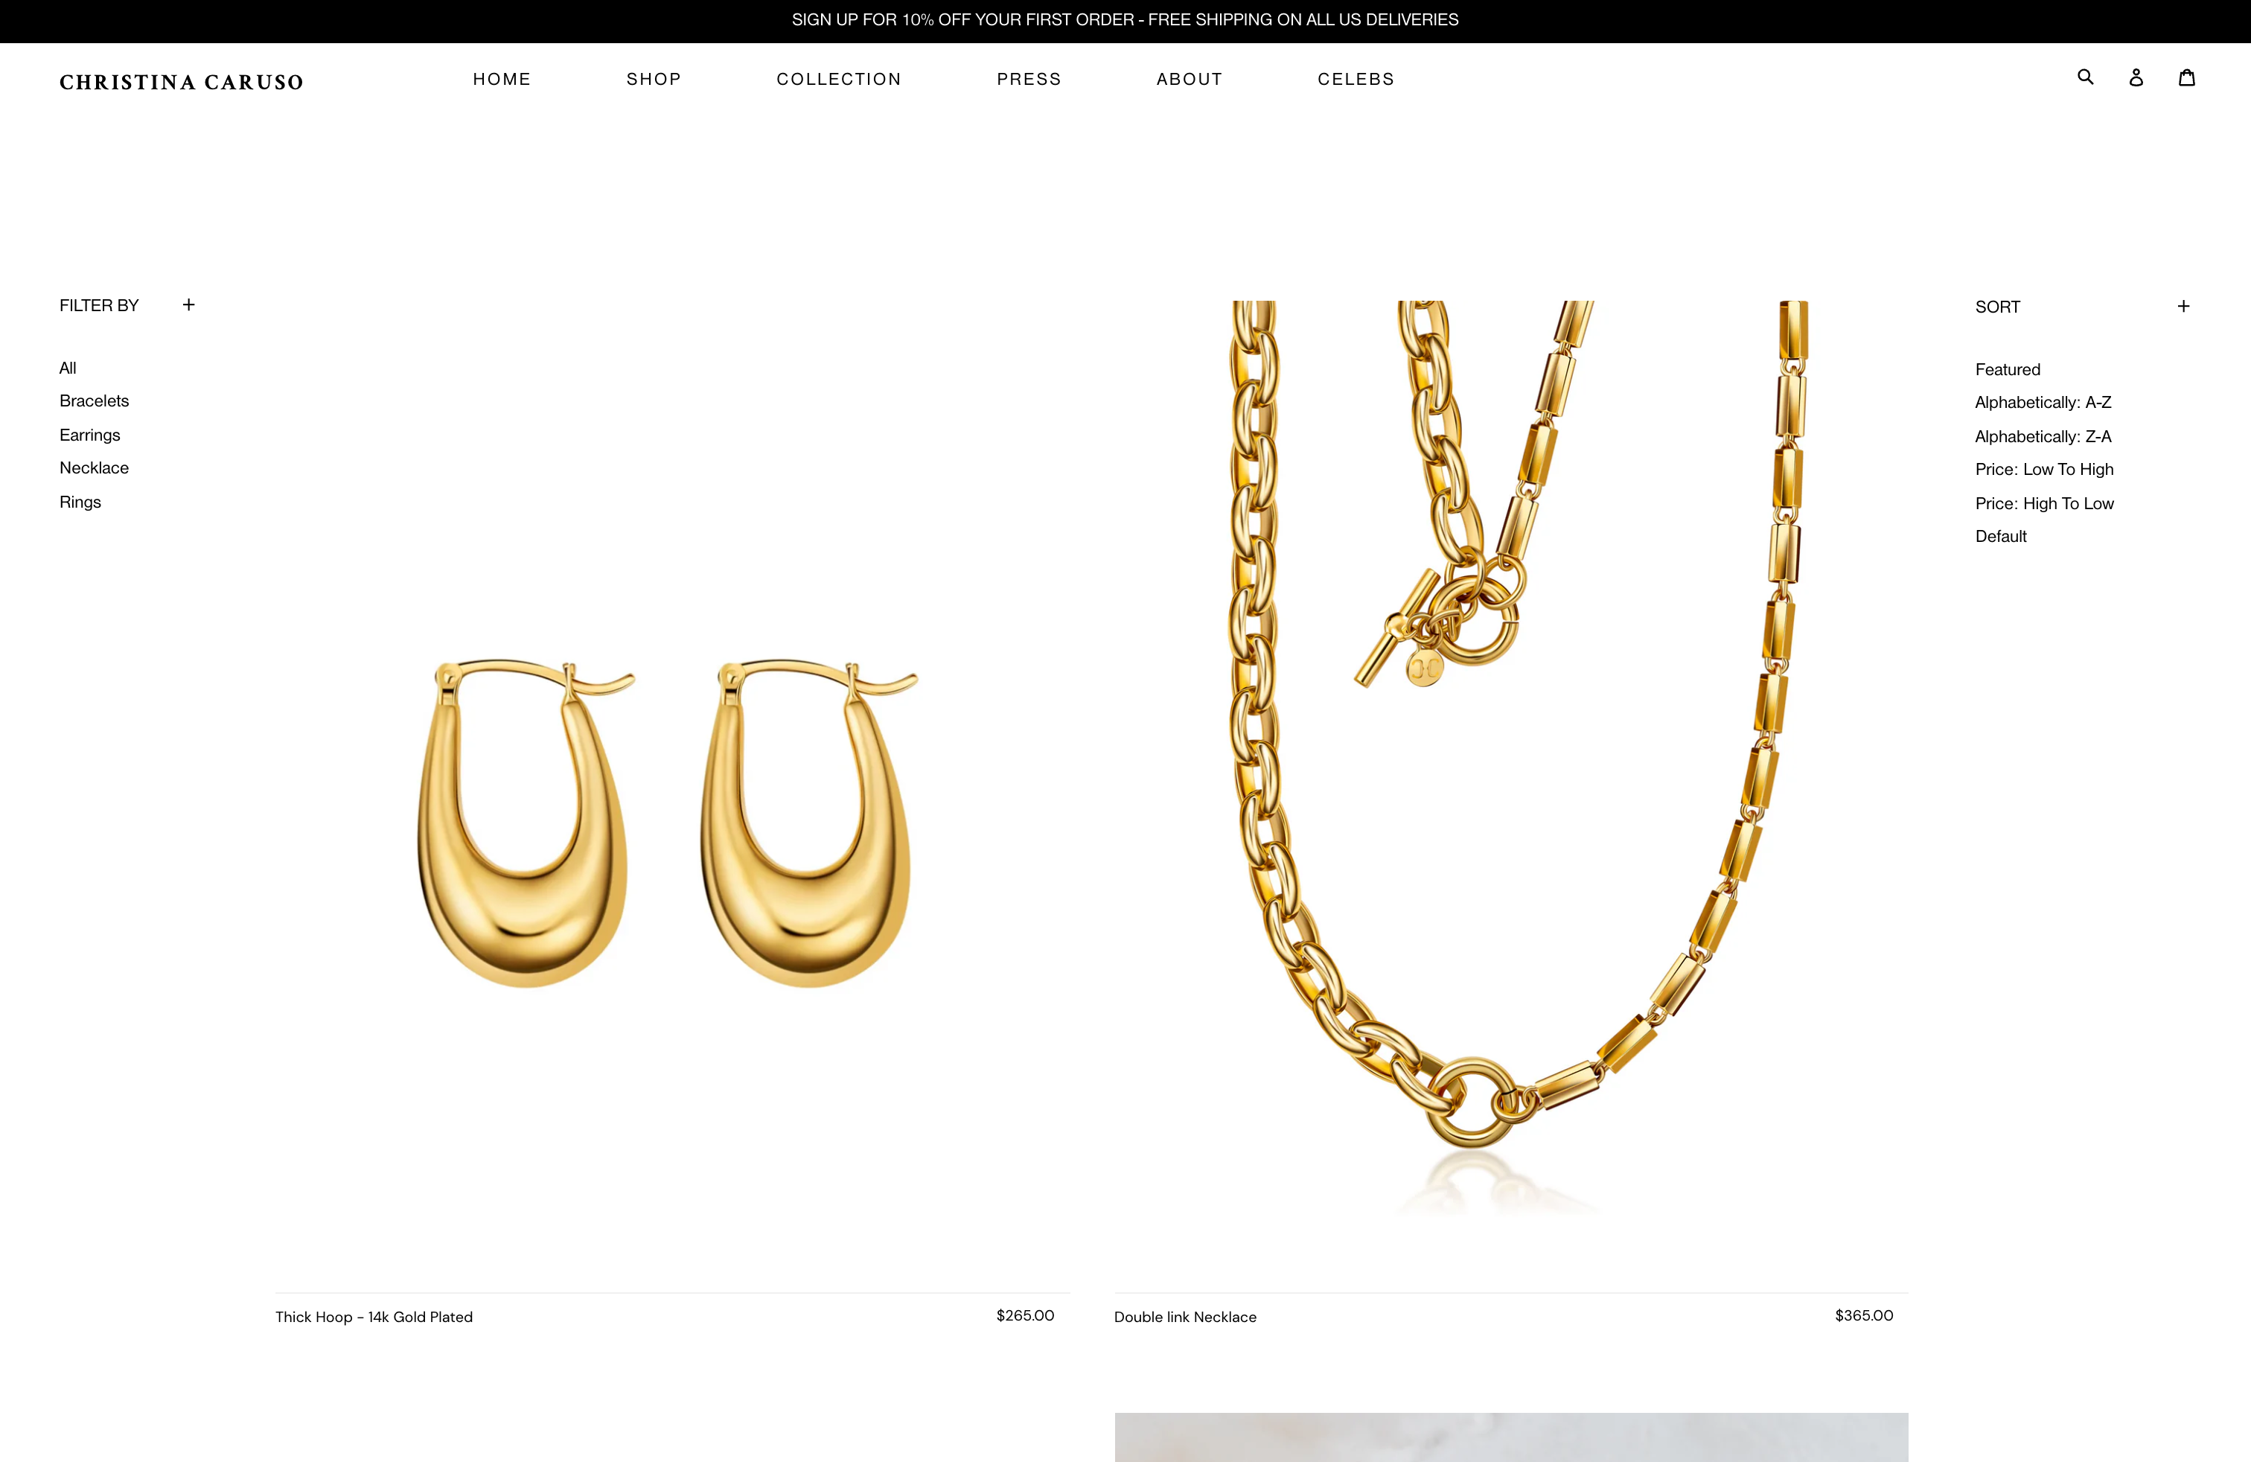This screenshot has width=2251, height=1462.
Task: Toggle the Sort plus expander
Action: [2183, 307]
